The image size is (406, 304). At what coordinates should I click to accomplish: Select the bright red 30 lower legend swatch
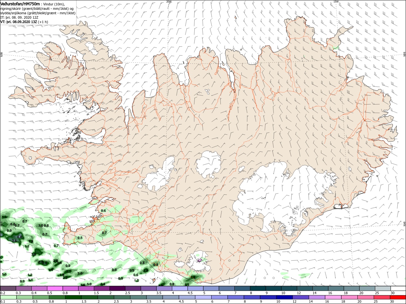click(x=398, y=297)
